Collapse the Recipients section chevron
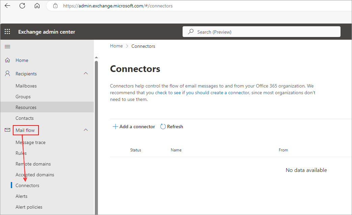The width and height of the screenshot is (352, 215). click(x=86, y=73)
